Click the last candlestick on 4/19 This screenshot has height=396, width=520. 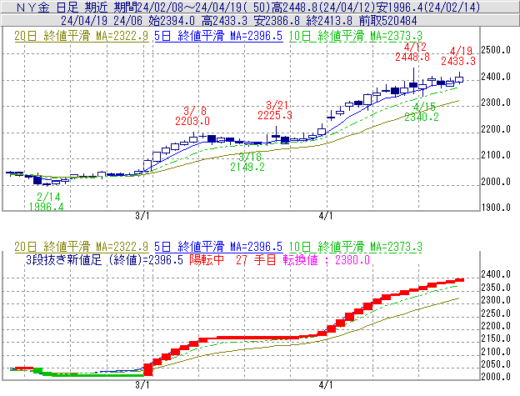459,79
